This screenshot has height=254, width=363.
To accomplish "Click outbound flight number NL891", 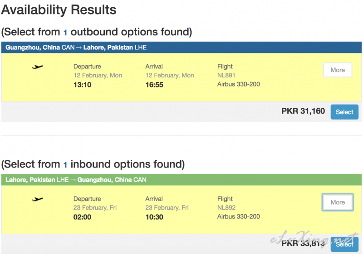I will click(226, 76).
